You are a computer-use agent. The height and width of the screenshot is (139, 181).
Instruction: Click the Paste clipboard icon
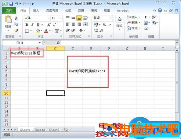(x=8, y=19)
